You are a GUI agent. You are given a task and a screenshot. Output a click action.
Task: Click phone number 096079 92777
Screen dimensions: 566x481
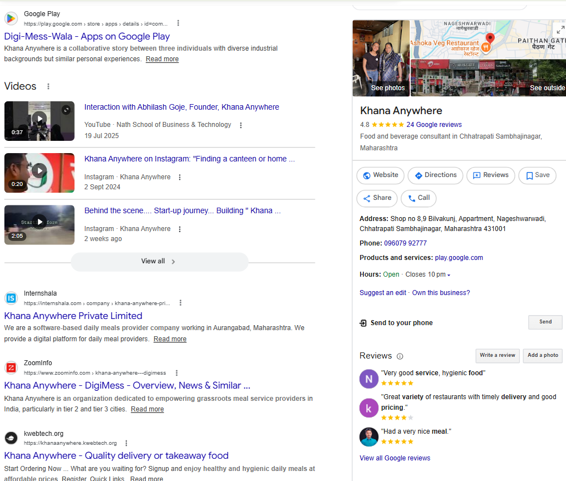pos(405,243)
